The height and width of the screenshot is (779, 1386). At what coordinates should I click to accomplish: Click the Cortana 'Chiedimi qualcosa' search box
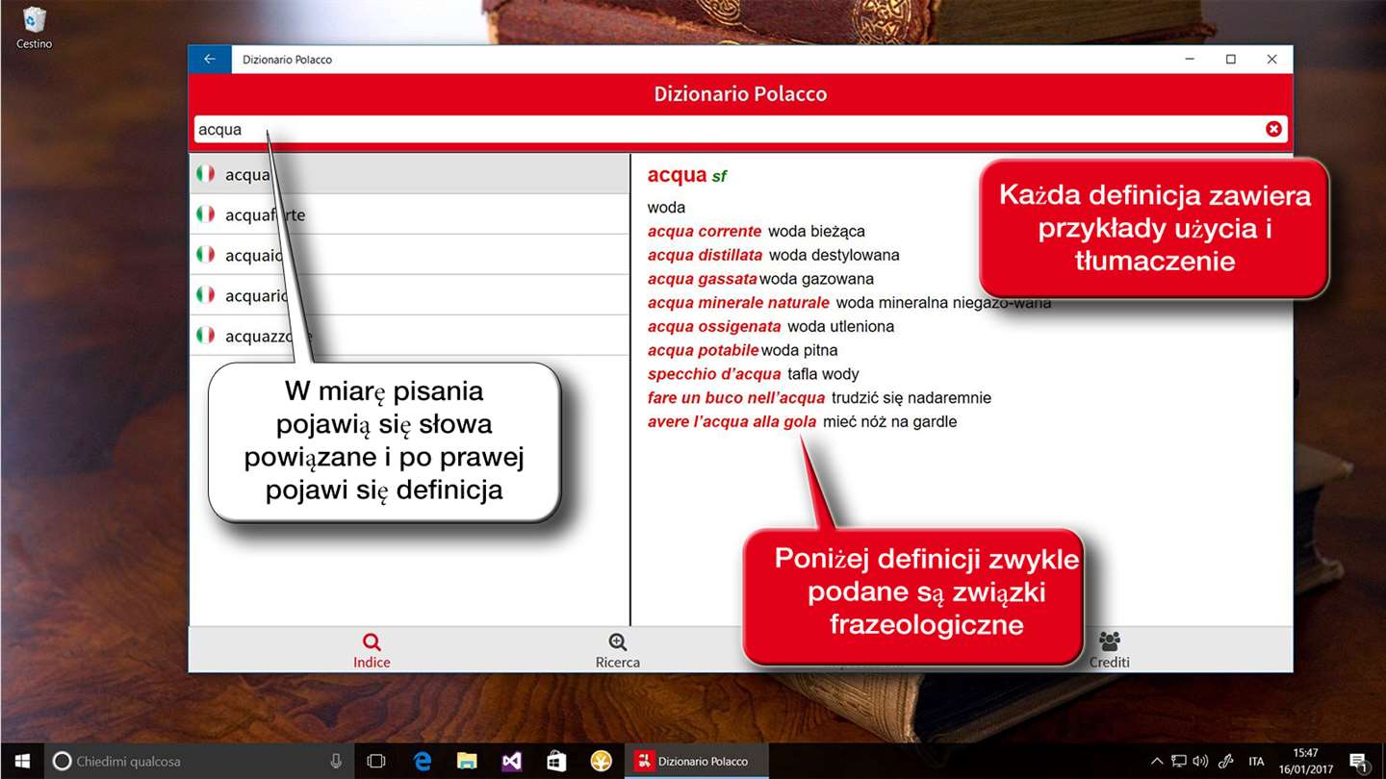pyautogui.click(x=199, y=761)
